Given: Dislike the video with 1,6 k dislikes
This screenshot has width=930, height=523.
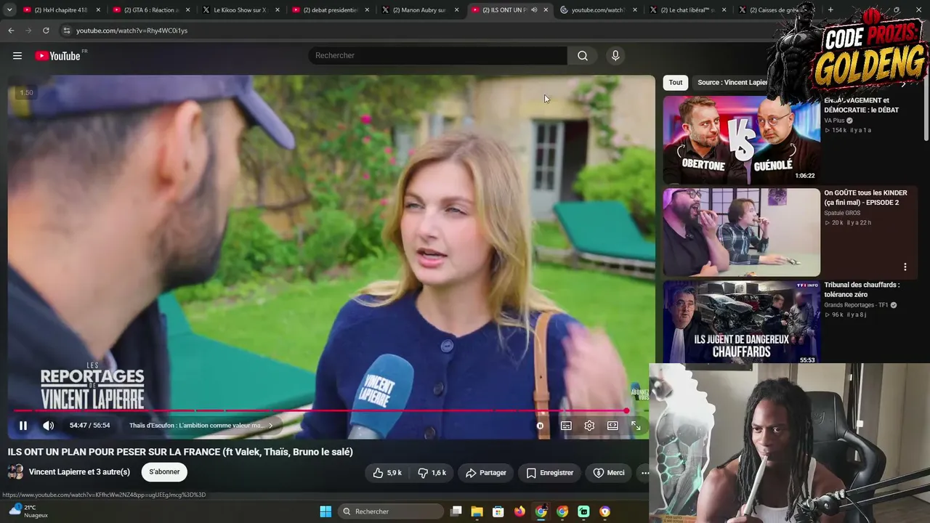Looking at the screenshot, I should coord(432,473).
